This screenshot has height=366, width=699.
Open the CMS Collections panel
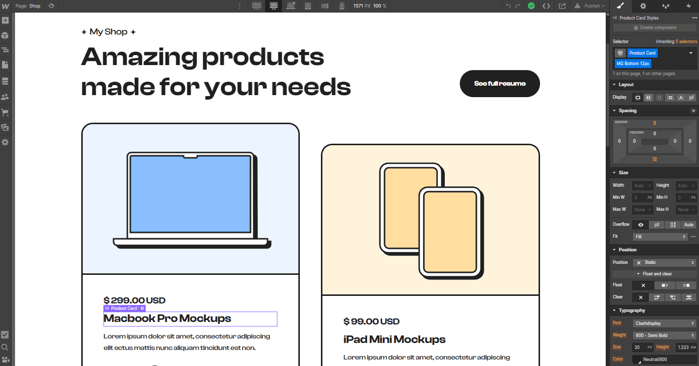[x=5, y=80]
